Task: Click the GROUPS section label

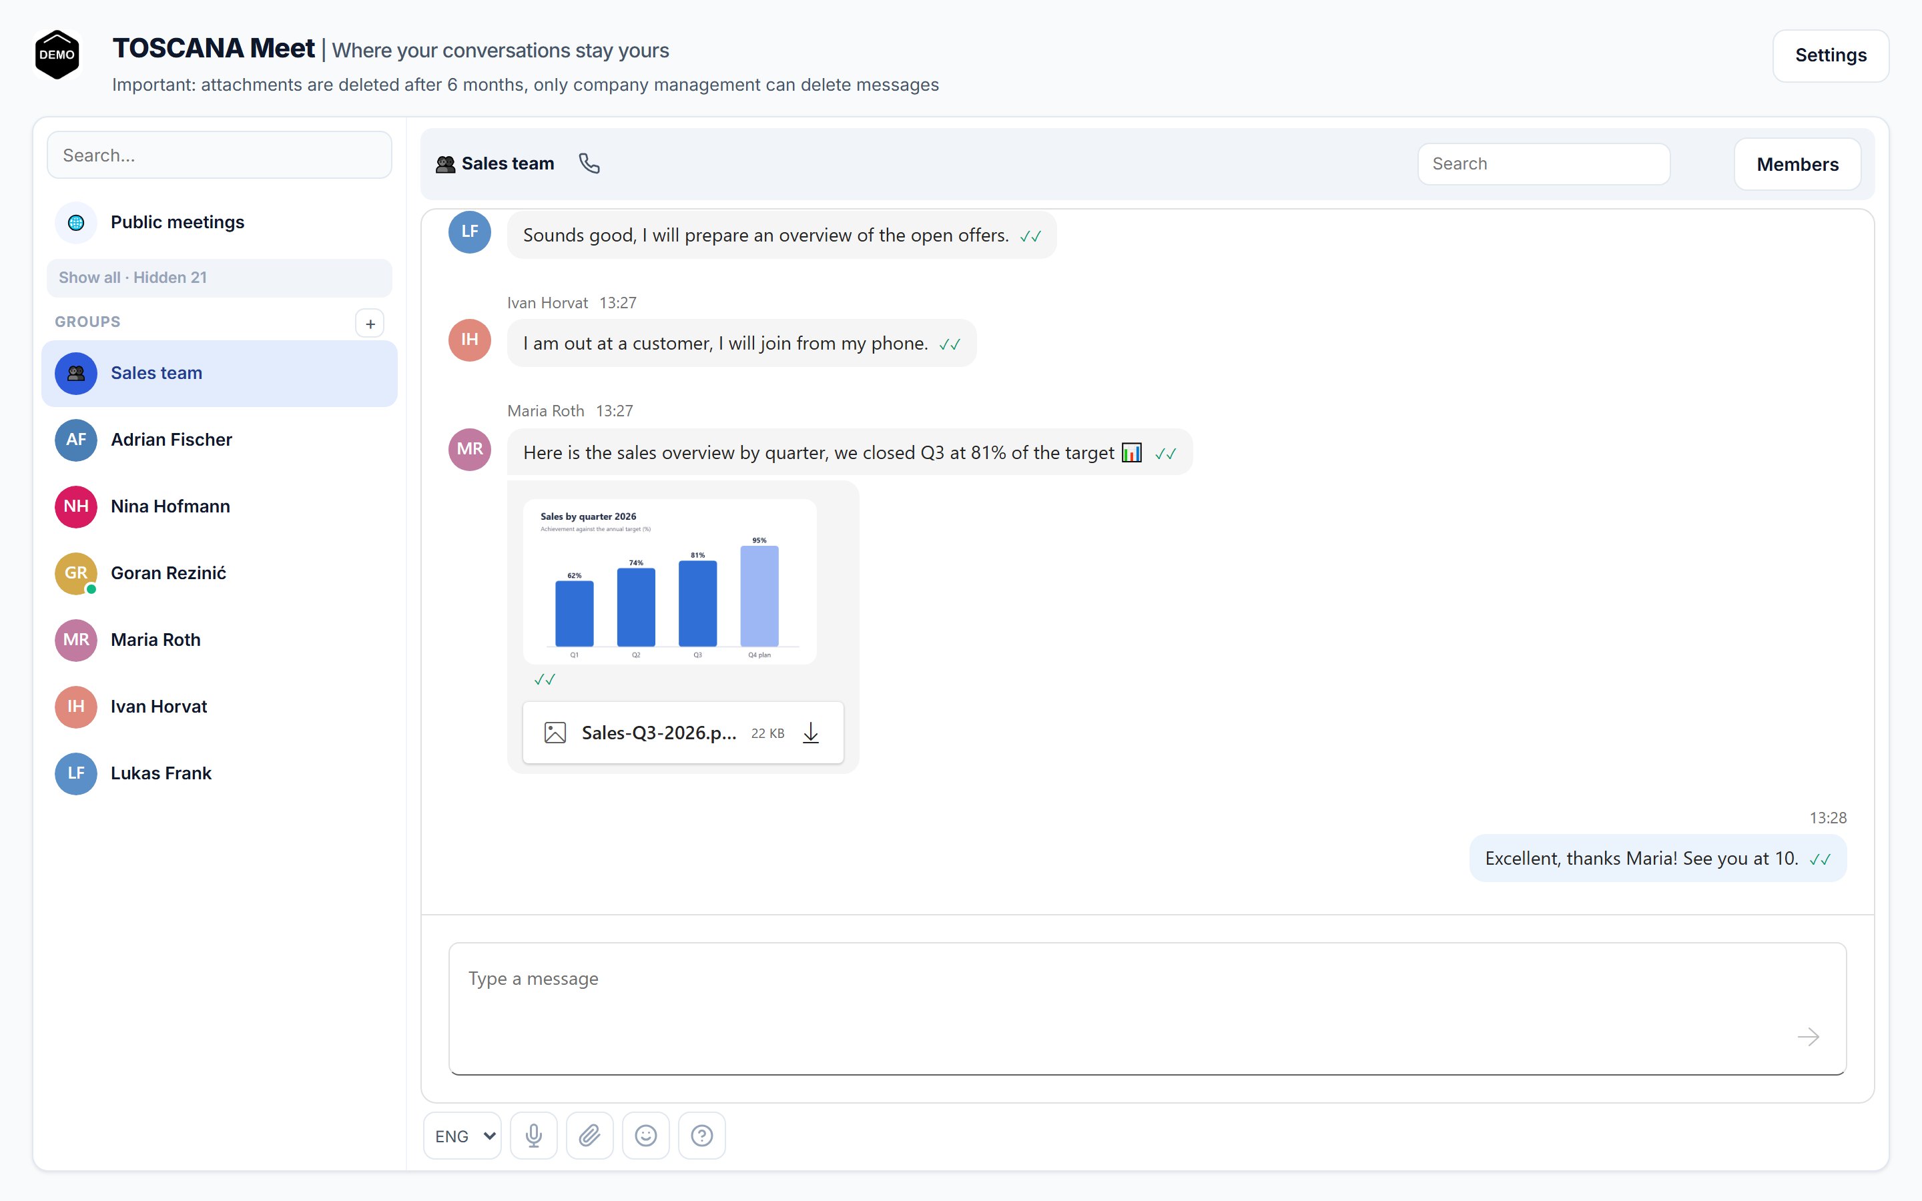Action: pos(87,322)
